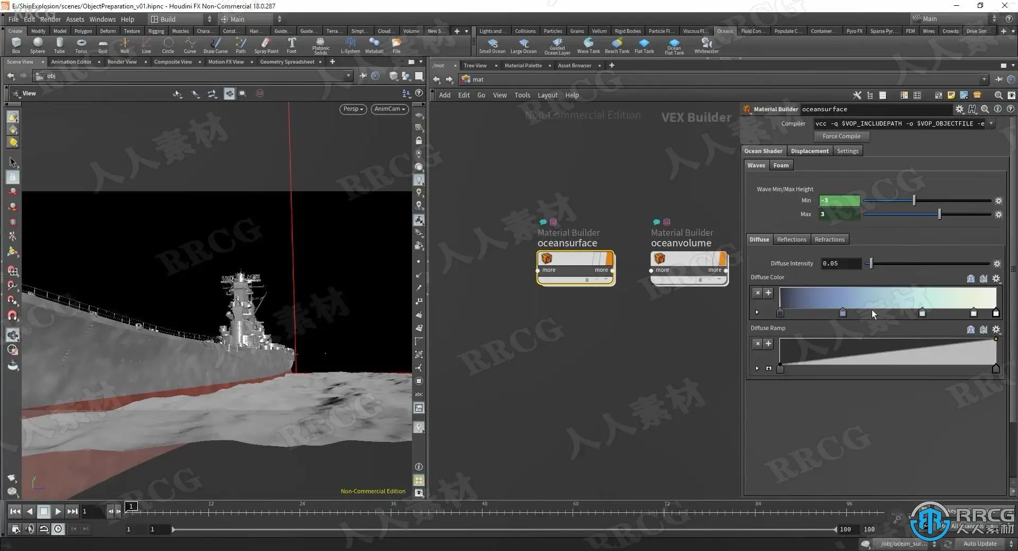Expand the Compiler command dropdown
Viewport: 1018px width, 551px height.
pyautogui.click(x=990, y=123)
